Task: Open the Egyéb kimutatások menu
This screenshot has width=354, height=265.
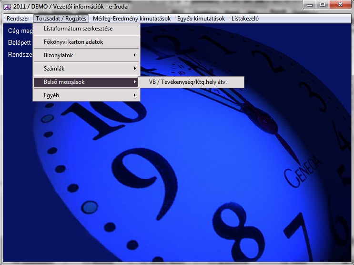Action: (200, 19)
